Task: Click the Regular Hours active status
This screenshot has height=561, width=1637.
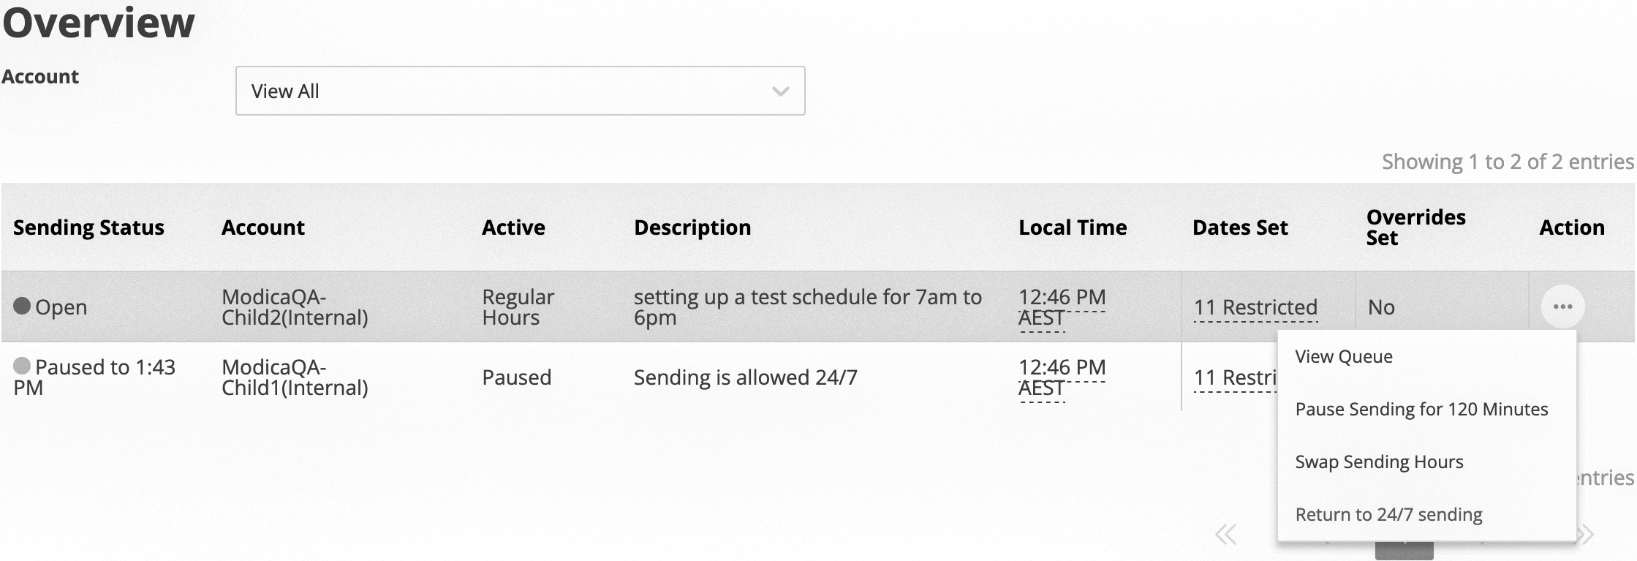Action: click(517, 306)
